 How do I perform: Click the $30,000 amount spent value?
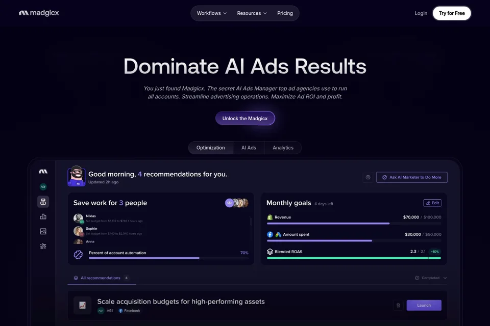coord(413,234)
